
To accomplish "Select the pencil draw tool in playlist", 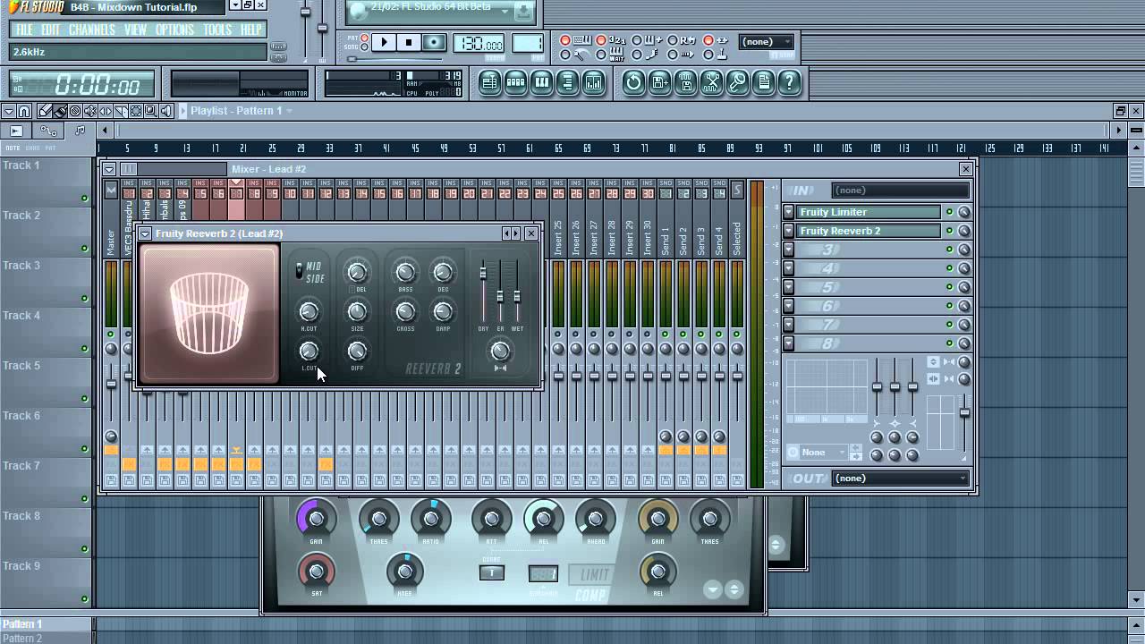I will click(45, 111).
